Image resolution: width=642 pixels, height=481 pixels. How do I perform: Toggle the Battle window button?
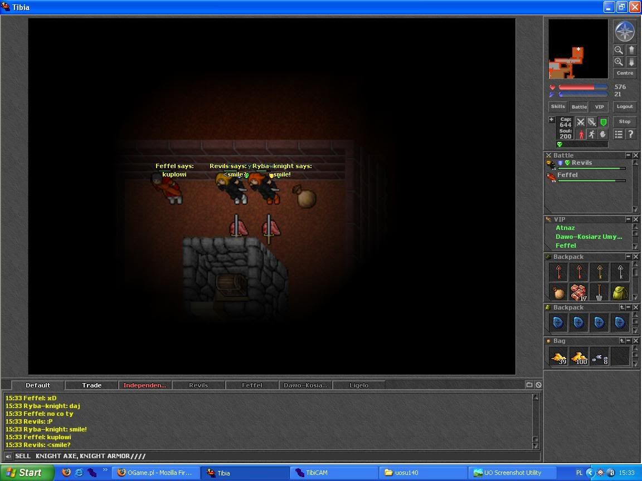coord(579,106)
